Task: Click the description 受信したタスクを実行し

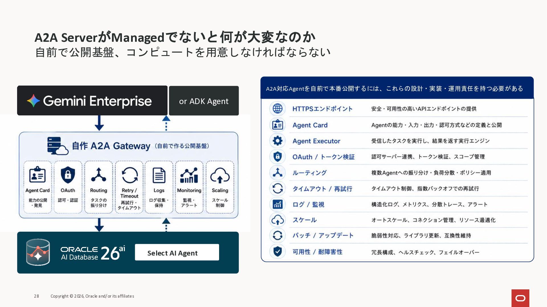Action: pyautogui.click(x=430, y=141)
